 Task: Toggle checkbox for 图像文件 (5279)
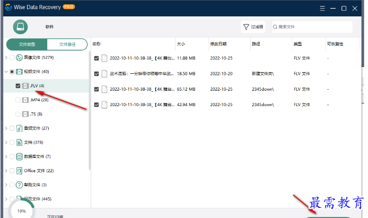coord(12,58)
